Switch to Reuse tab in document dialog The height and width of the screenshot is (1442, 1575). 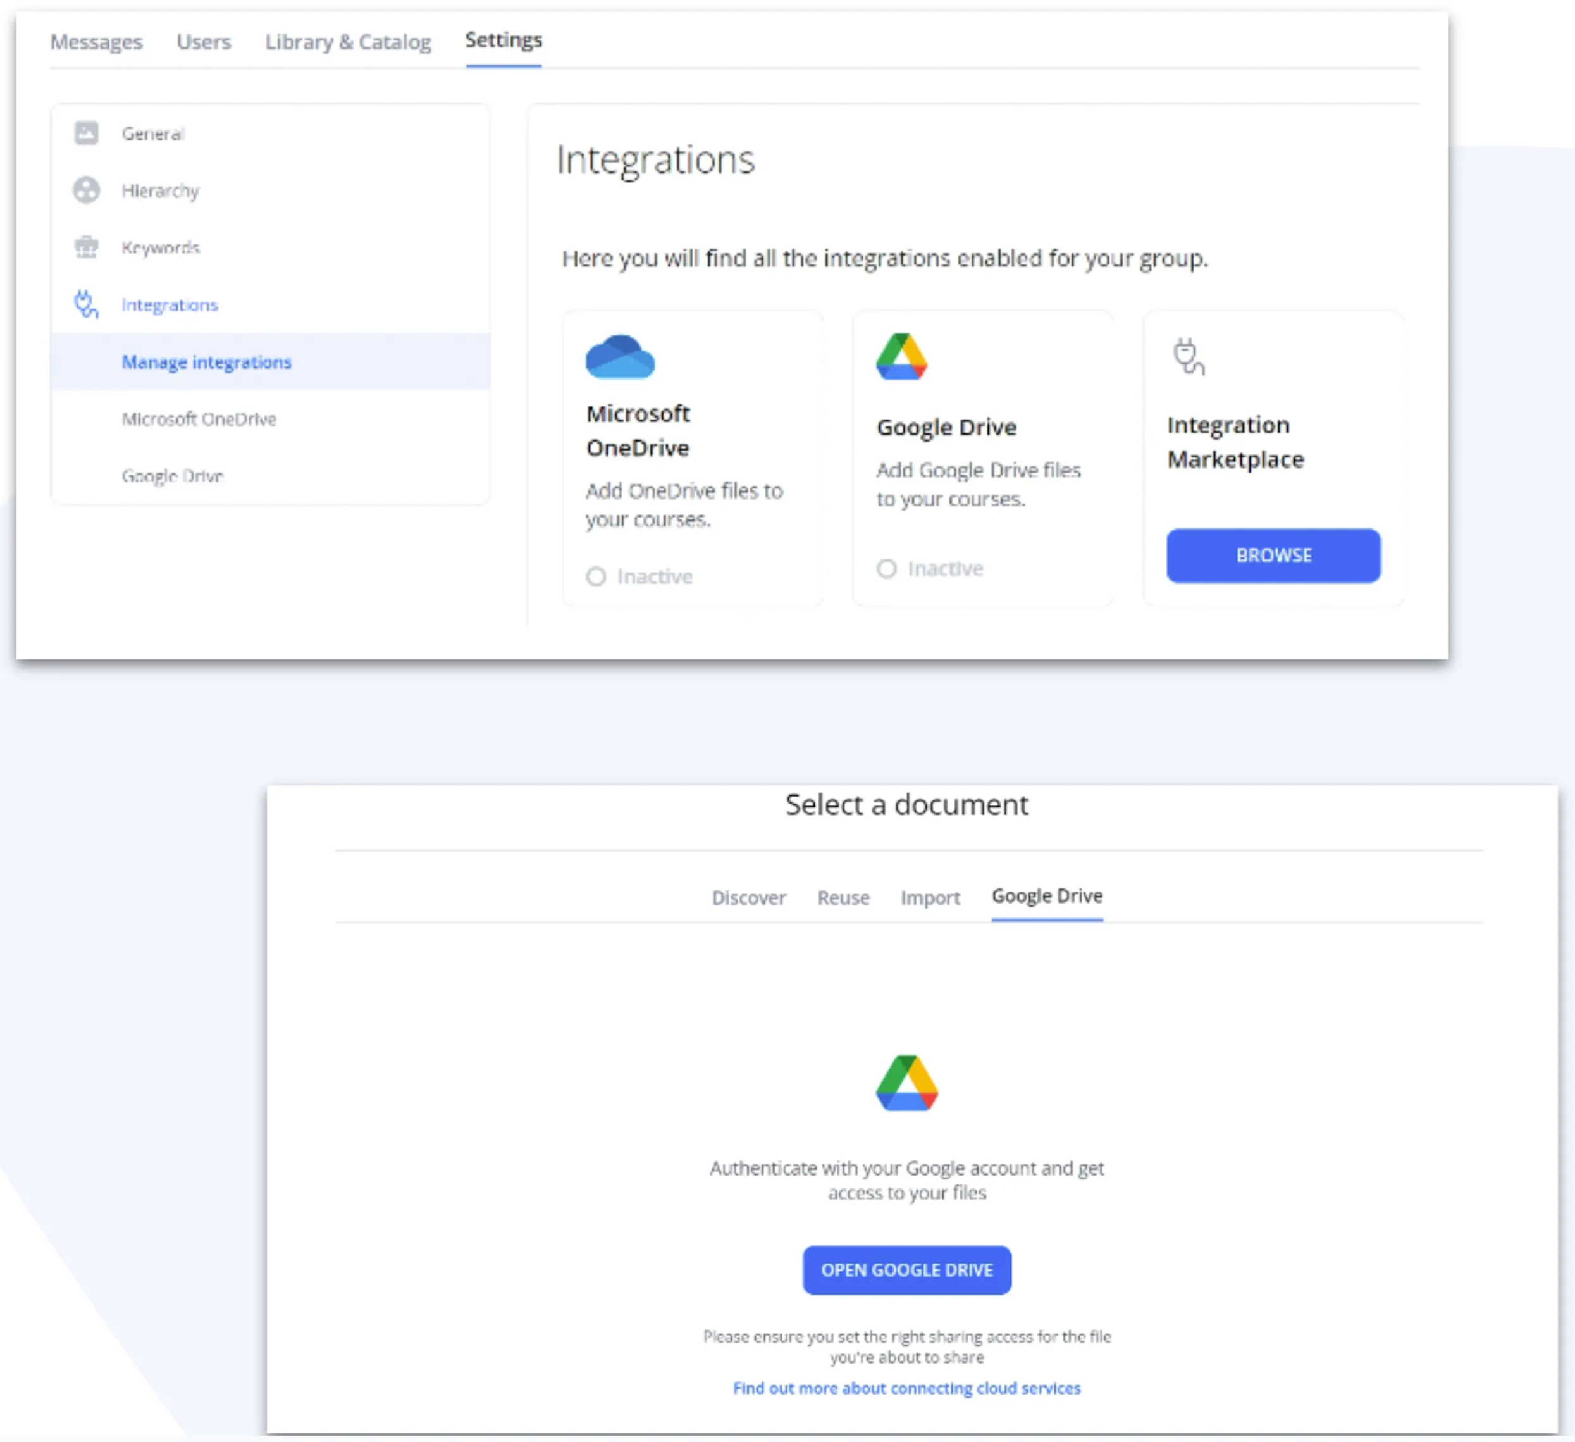click(x=843, y=897)
